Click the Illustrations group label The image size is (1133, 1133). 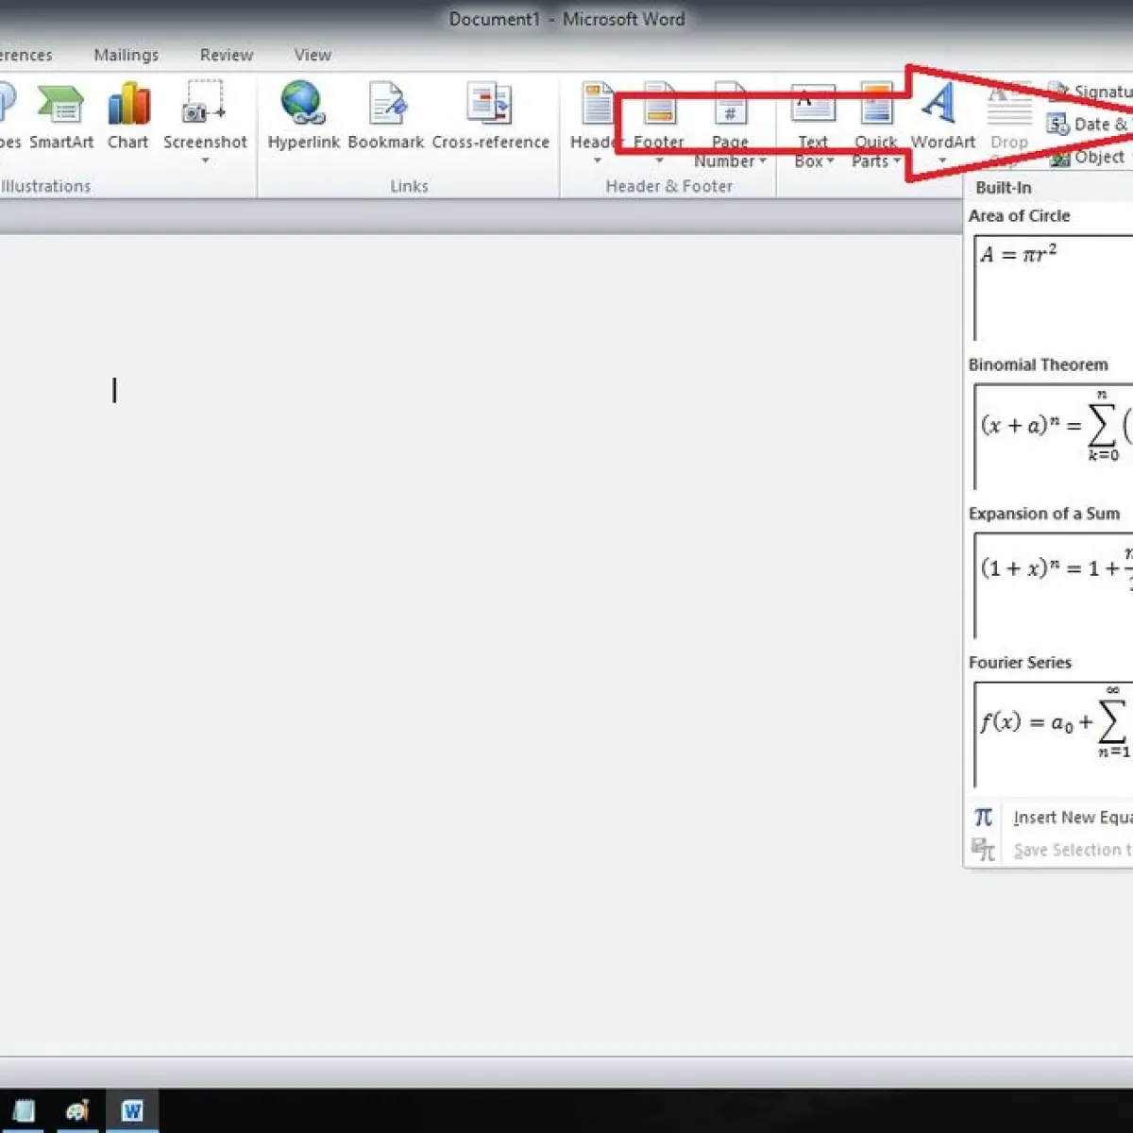tap(45, 187)
